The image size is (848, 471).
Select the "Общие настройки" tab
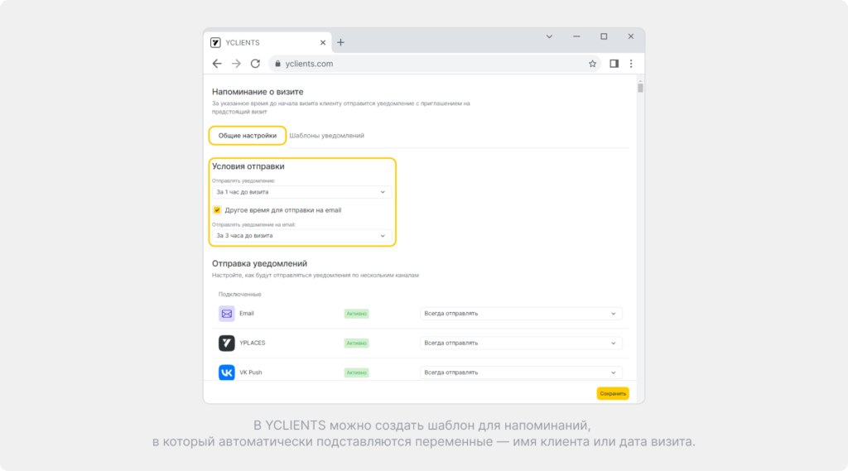(x=247, y=136)
